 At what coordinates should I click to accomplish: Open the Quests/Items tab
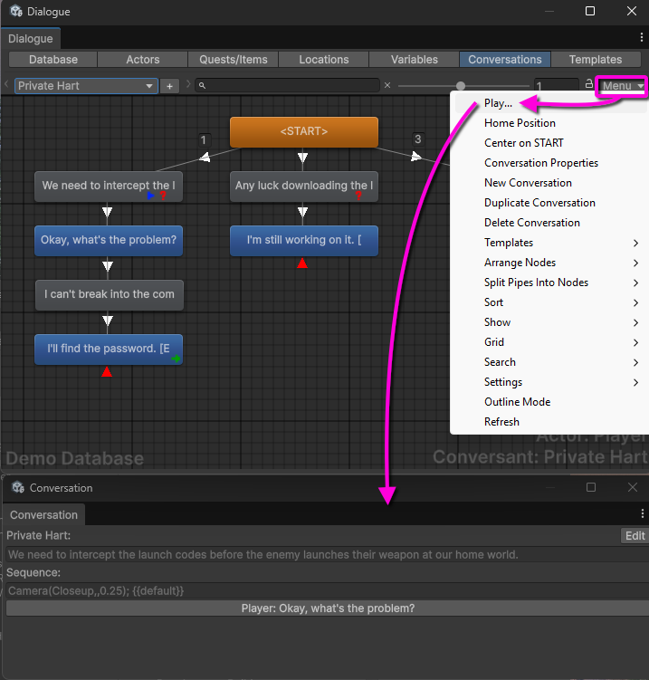(x=234, y=60)
